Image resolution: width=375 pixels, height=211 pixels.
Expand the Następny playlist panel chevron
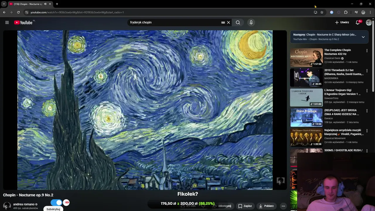point(363,37)
